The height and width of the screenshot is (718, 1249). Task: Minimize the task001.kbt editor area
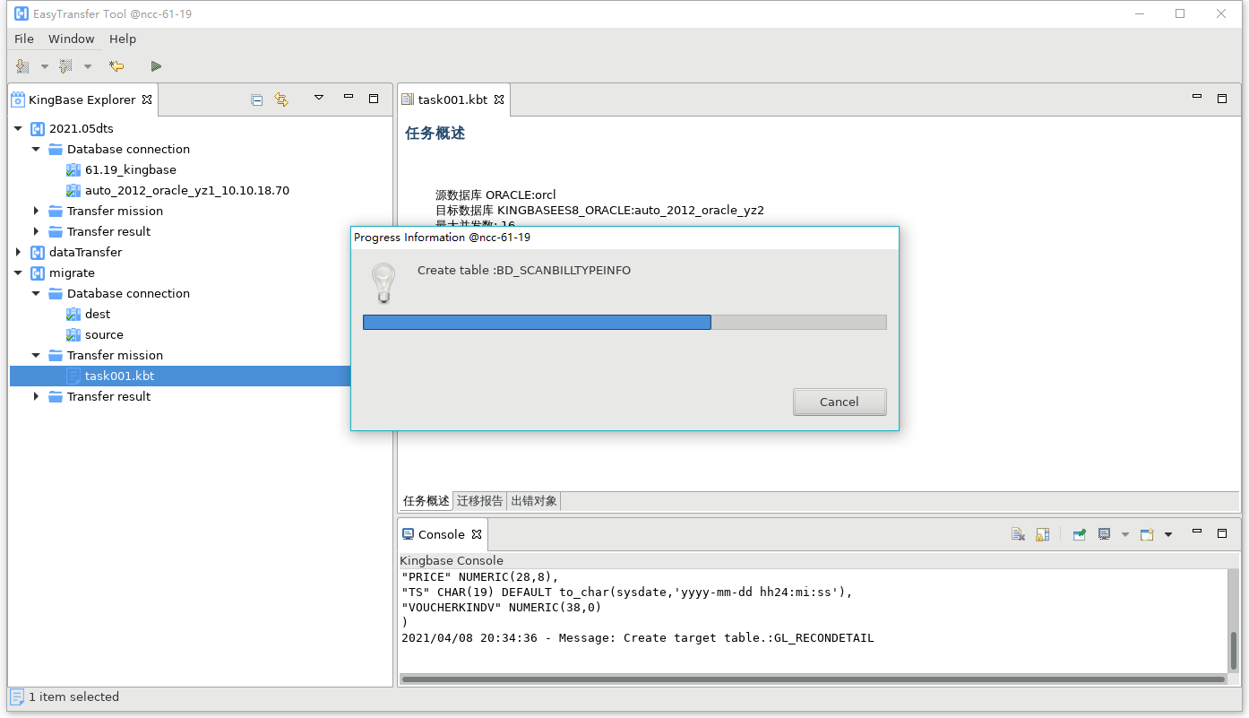1196,98
